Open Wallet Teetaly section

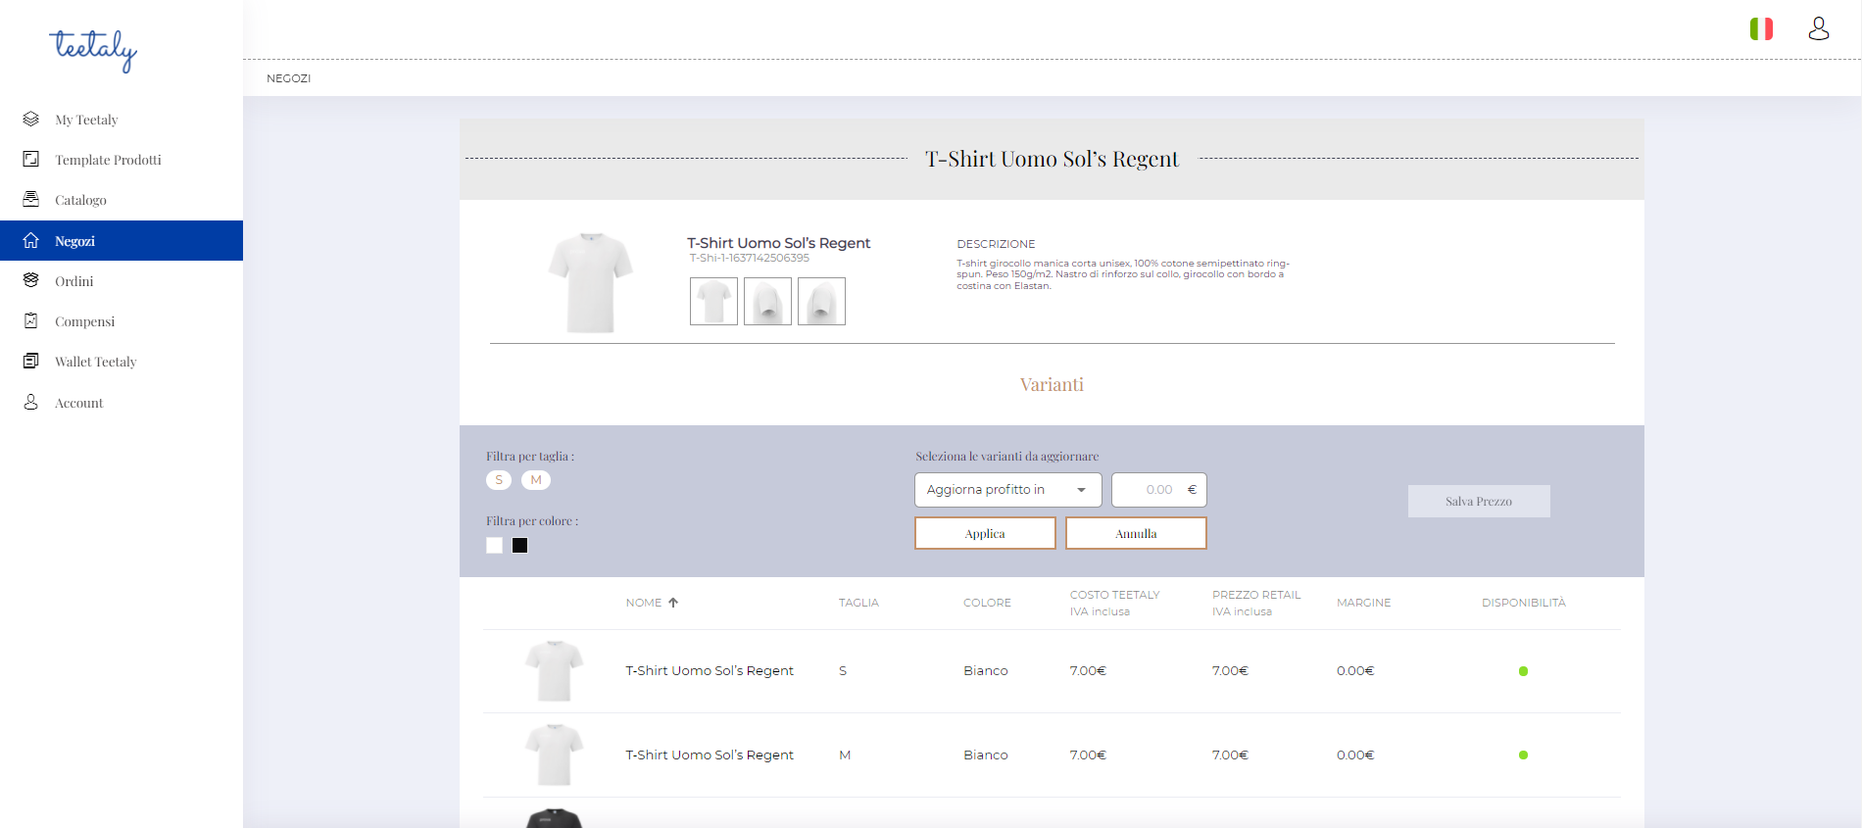95,362
